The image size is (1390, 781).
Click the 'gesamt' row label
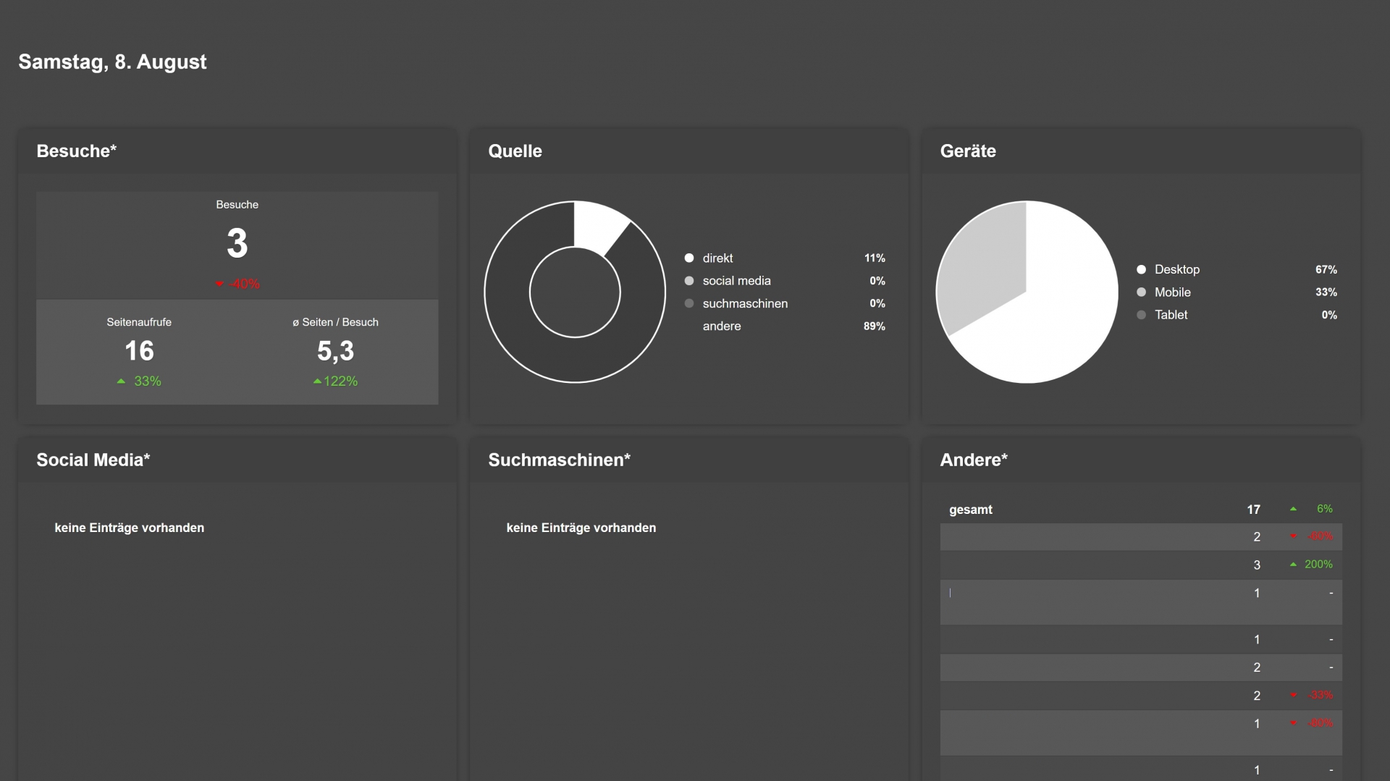971,510
